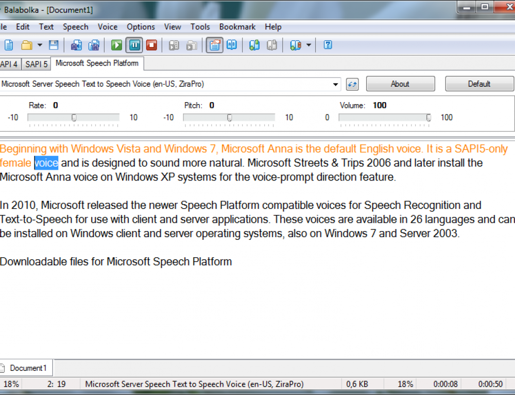Pause speech with the Pause button

(134, 45)
